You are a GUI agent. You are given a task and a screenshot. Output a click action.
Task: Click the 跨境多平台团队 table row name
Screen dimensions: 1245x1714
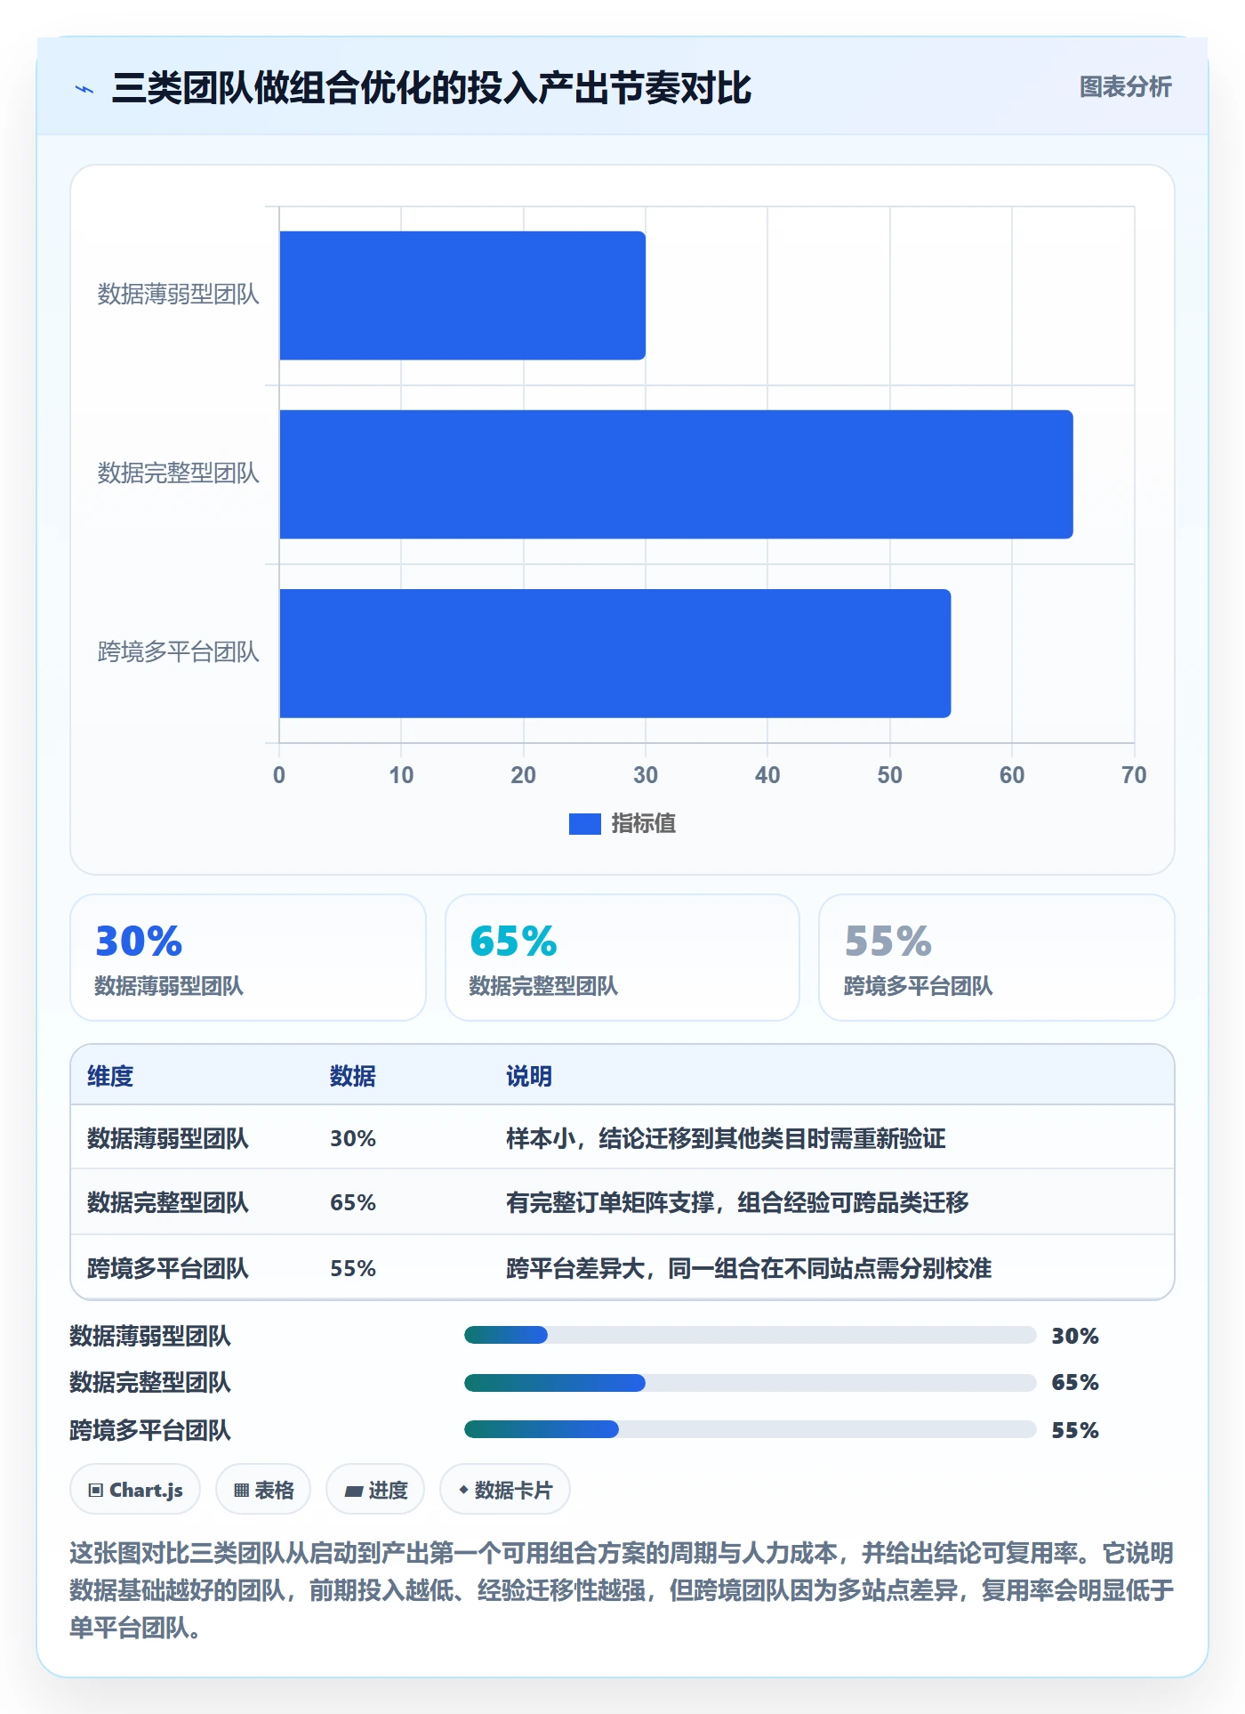[168, 1268]
